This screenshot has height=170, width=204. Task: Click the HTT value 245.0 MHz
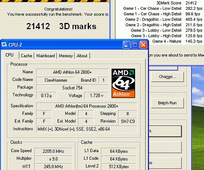53,166
